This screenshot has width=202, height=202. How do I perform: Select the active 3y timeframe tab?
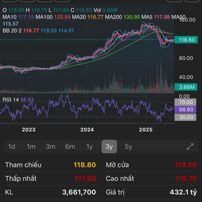[x=109, y=146]
